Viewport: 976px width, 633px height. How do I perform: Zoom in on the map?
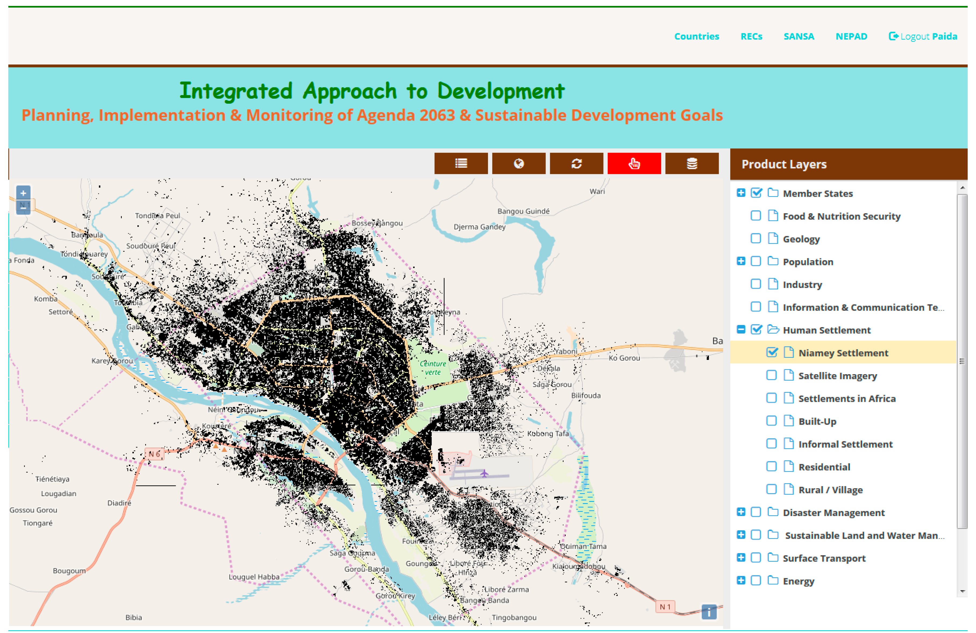coord(23,193)
